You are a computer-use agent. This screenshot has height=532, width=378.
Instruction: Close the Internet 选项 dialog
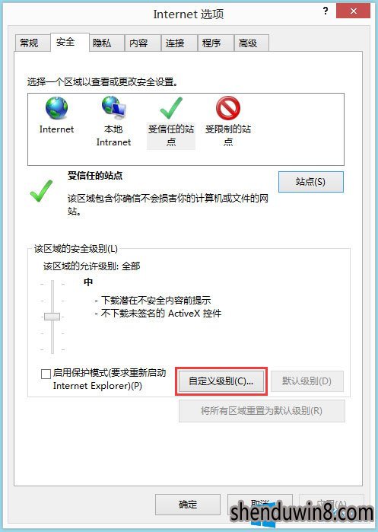pyautogui.click(x=353, y=11)
